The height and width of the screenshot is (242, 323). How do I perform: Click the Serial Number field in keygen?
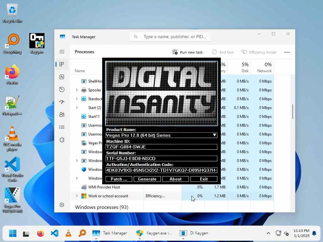[161, 158]
